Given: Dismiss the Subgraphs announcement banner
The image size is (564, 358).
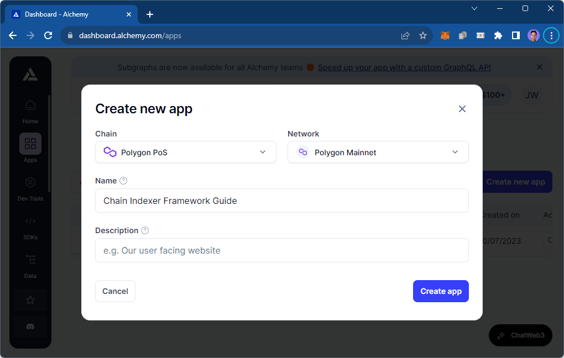Looking at the screenshot, I should [x=540, y=67].
